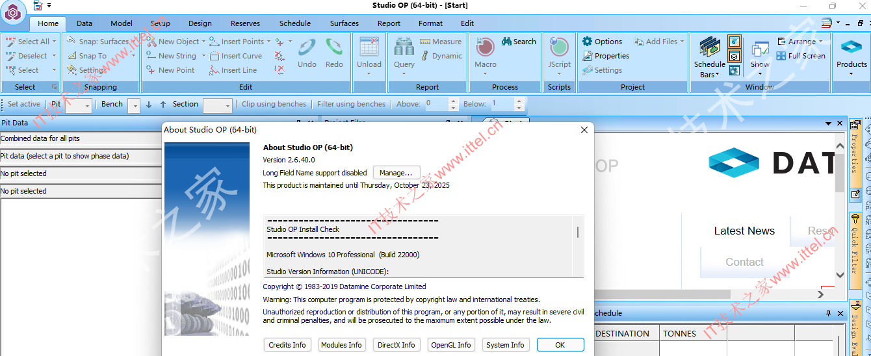The height and width of the screenshot is (356, 871).
Task: Open the Surfaces ribbon tab
Action: [344, 23]
